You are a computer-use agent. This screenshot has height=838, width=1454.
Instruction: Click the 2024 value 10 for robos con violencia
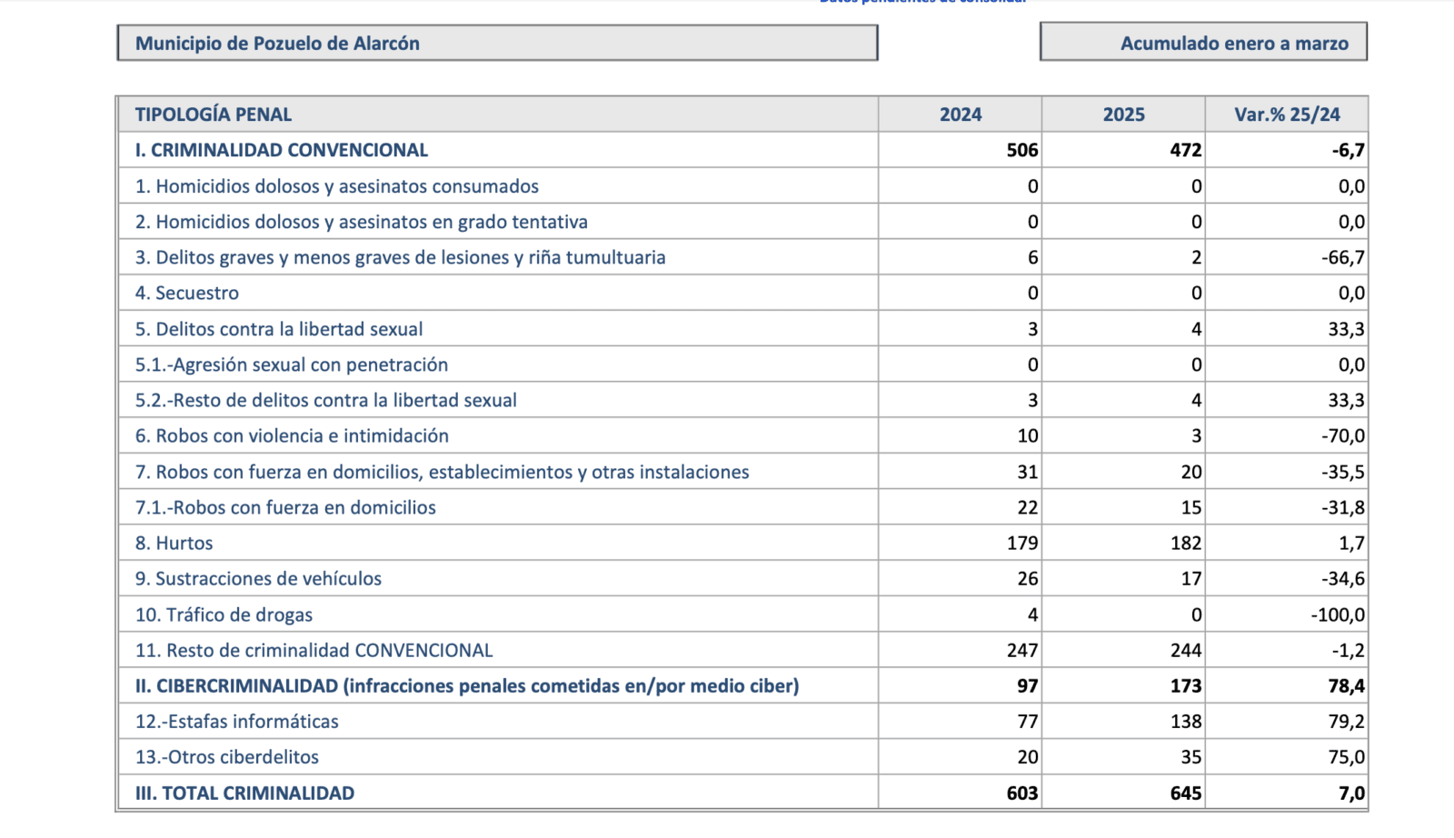1028,435
